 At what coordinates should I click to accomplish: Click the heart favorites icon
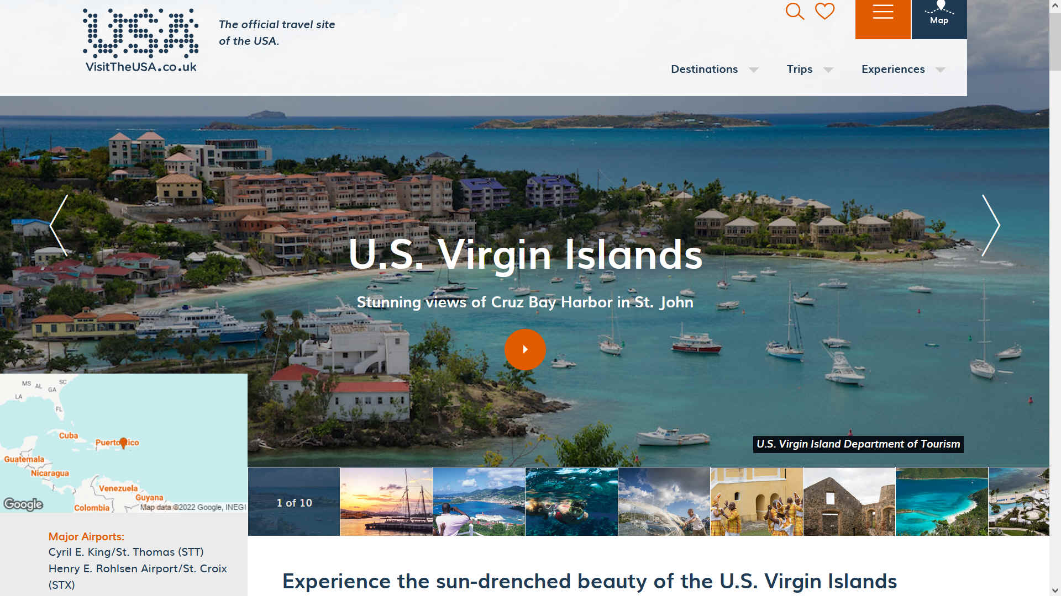coord(824,11)
